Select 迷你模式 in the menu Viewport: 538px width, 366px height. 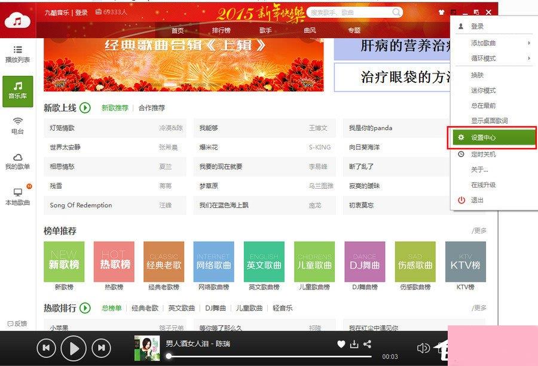coord(483,91)
